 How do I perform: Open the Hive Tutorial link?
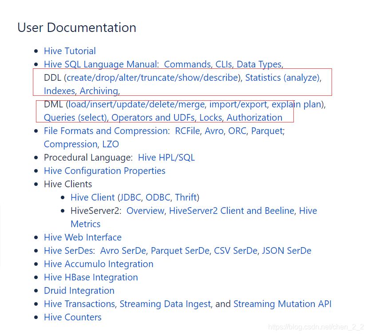click(70, 51)
